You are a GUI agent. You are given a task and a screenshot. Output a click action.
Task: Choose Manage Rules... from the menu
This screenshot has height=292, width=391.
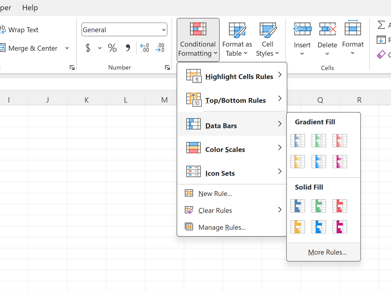232,227
